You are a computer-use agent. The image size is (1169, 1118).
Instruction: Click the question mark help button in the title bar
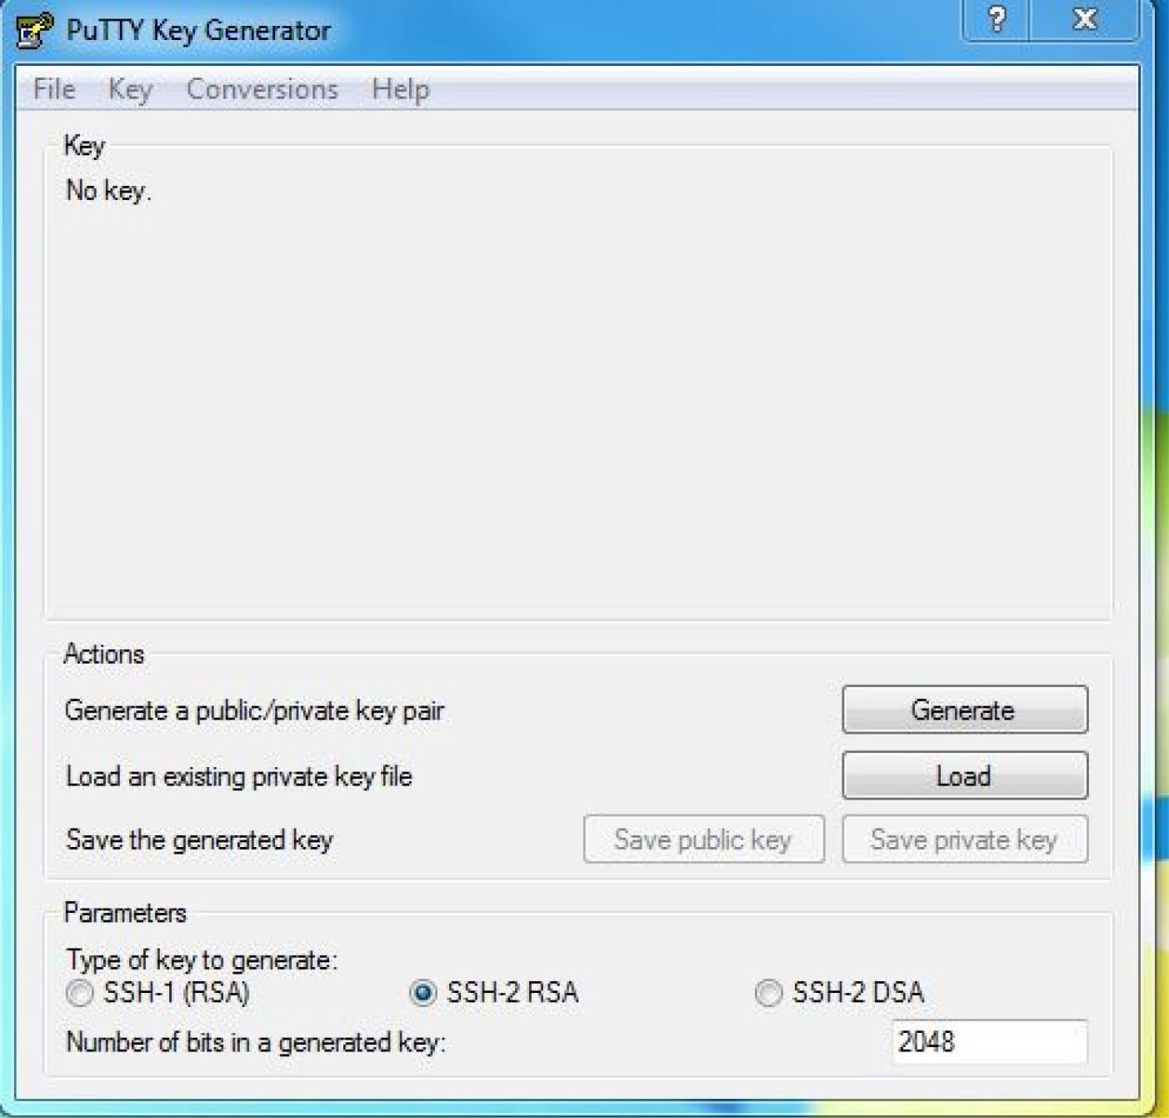click(996, 18)
